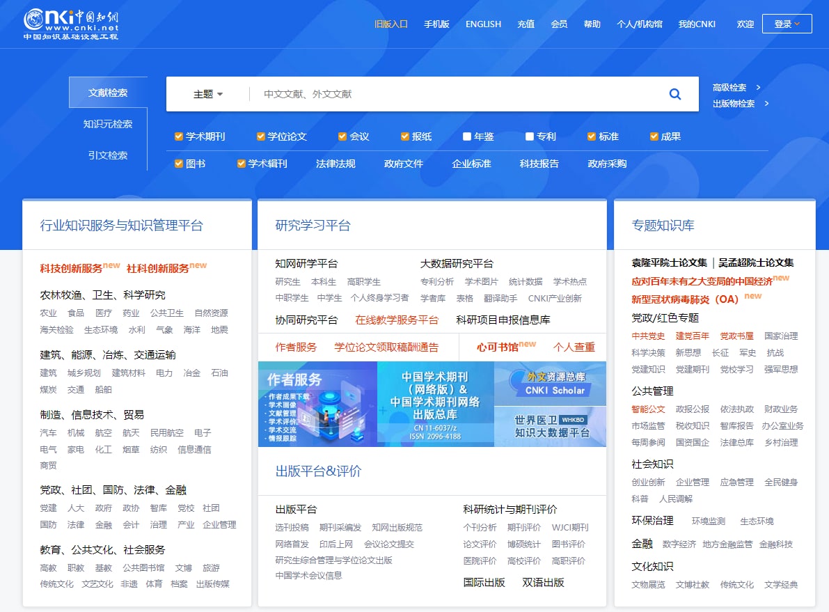Open the 主题 search type dropdown
The image size is (829, 612).
[x=205, y=94]
